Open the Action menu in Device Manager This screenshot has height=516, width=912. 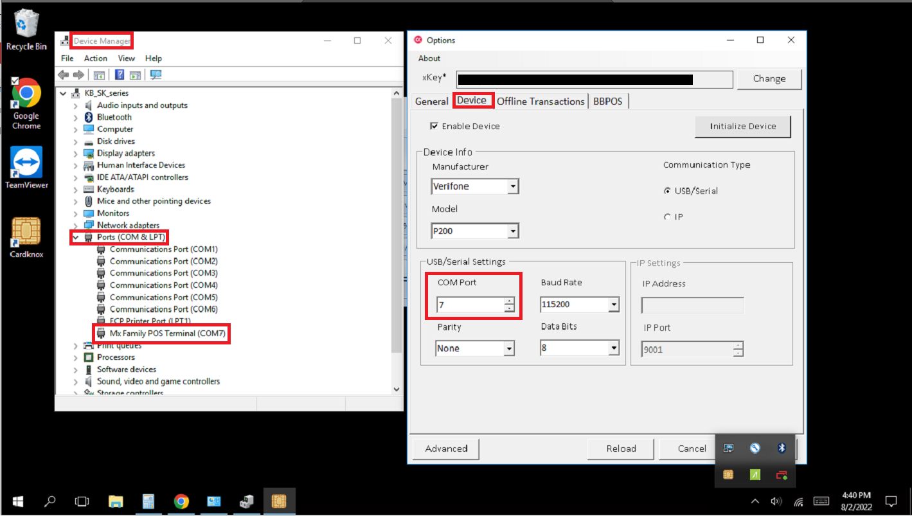click(x=95, y=58)
